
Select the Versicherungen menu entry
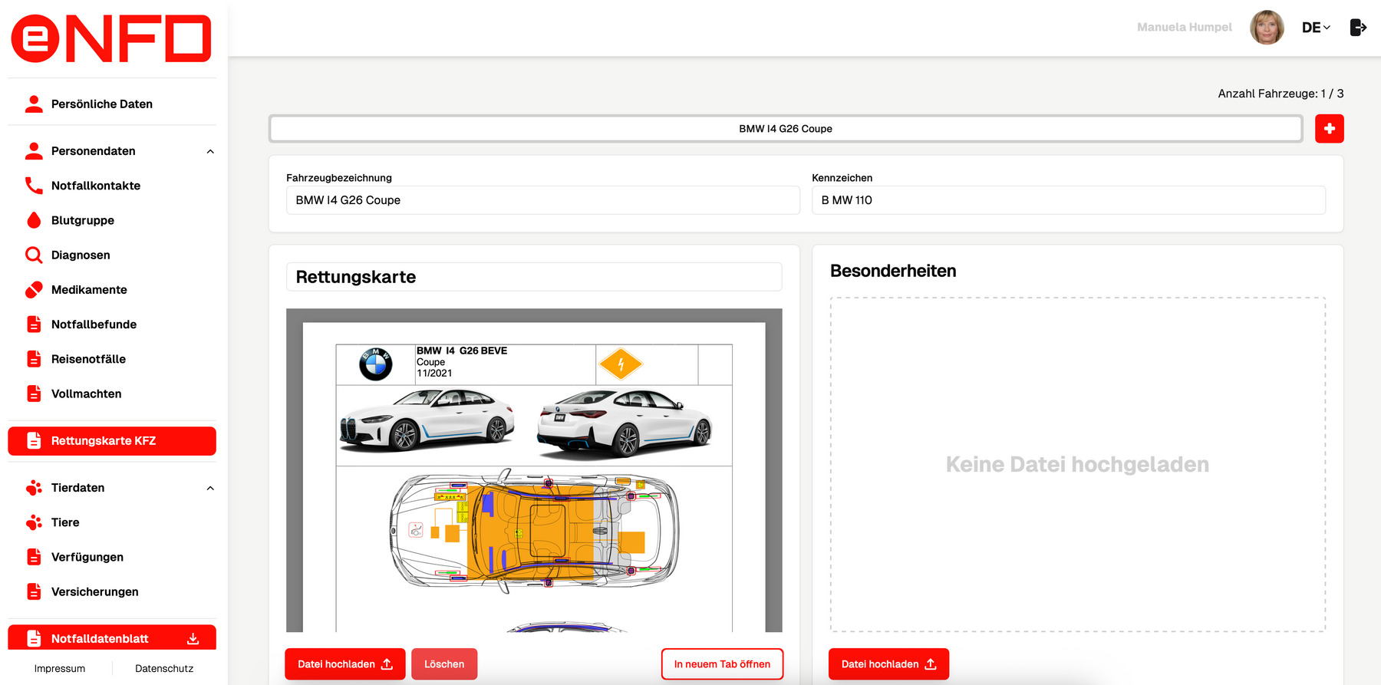click(112, 591)
